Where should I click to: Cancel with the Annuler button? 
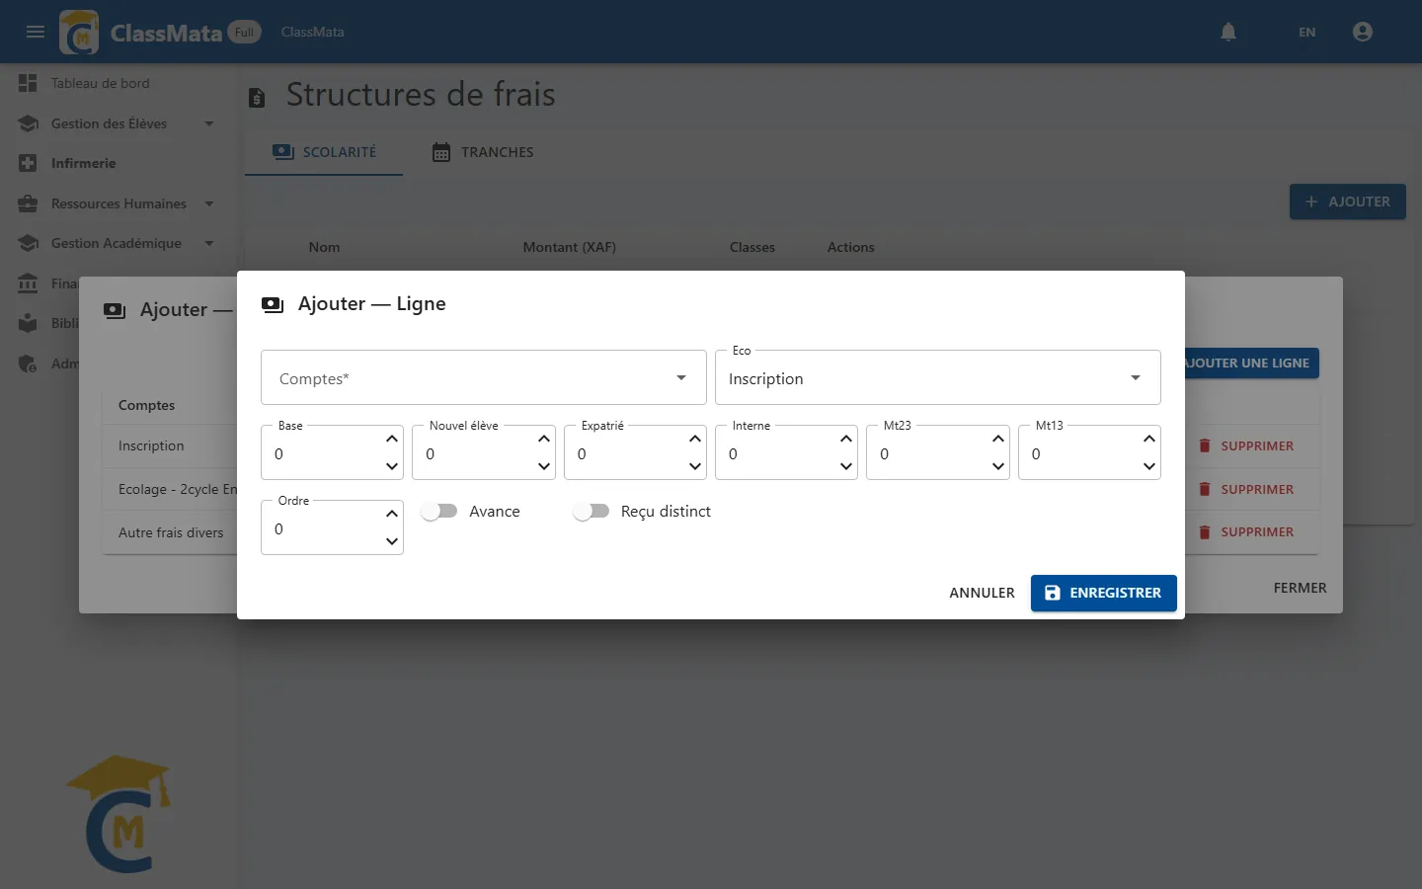(982, 593)
